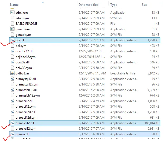Click the genezi.sym file icon
164x141 pixels.
click(12, 35)
